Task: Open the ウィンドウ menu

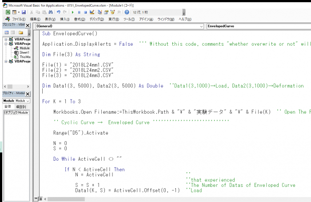Action: click(x=166, y=19)
